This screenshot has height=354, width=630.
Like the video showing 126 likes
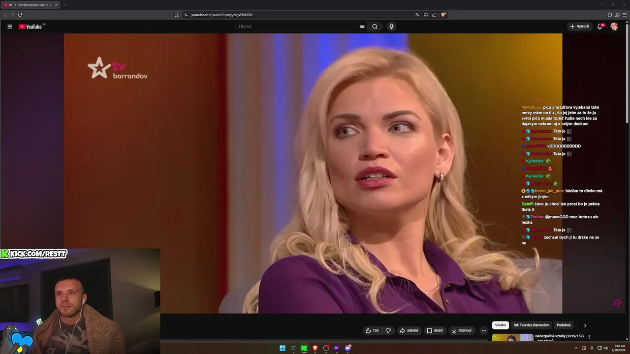tap(372, 330)
